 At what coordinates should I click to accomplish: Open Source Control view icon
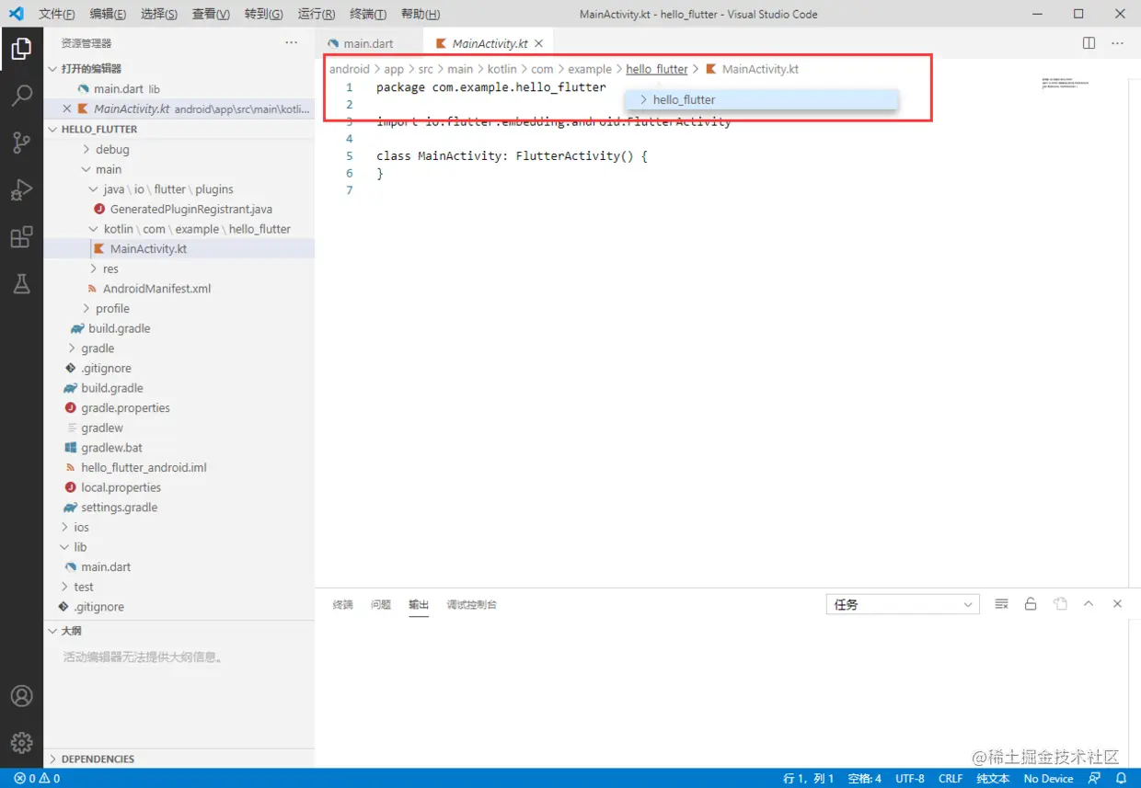point(21,143)
